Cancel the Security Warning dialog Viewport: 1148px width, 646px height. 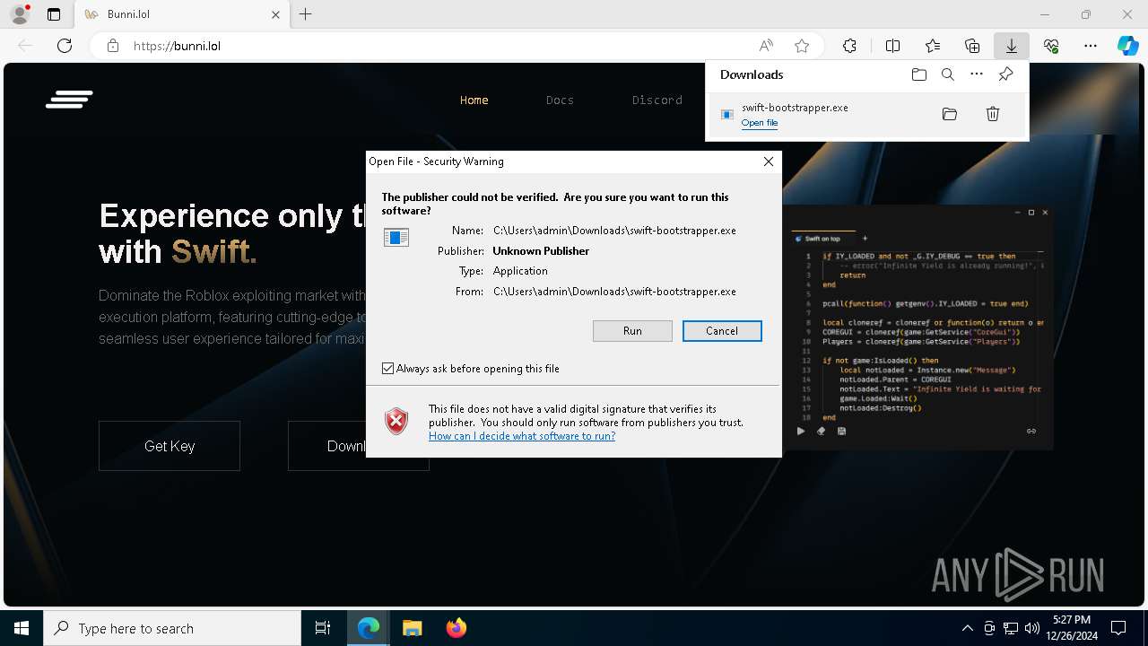click(722, 331)
